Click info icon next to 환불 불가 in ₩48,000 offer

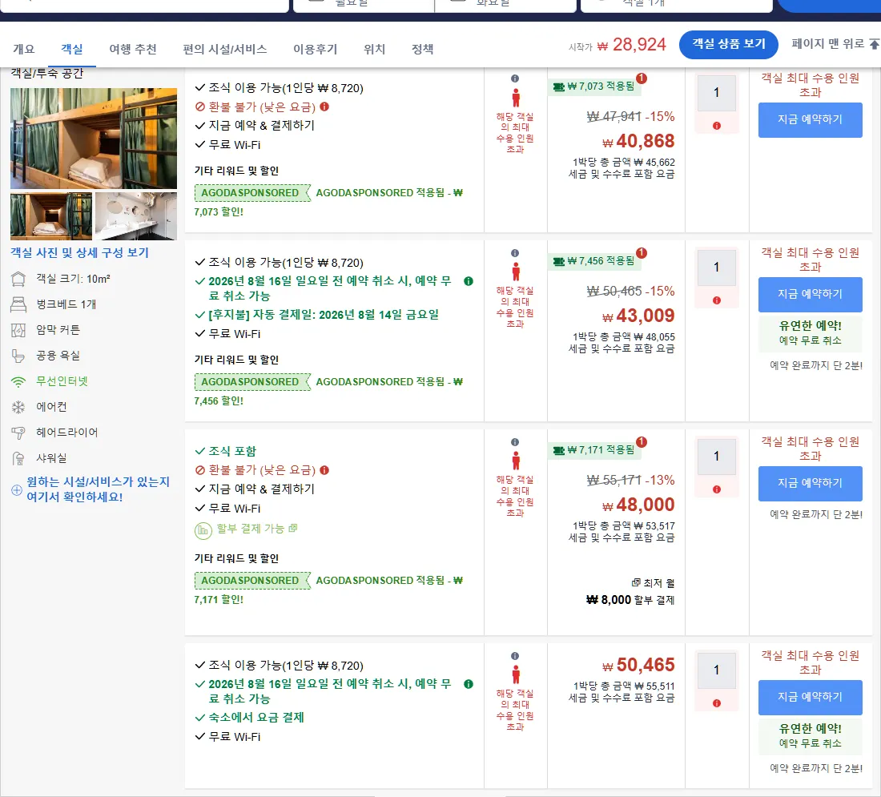pyautogui.click(x=324, y=470)
